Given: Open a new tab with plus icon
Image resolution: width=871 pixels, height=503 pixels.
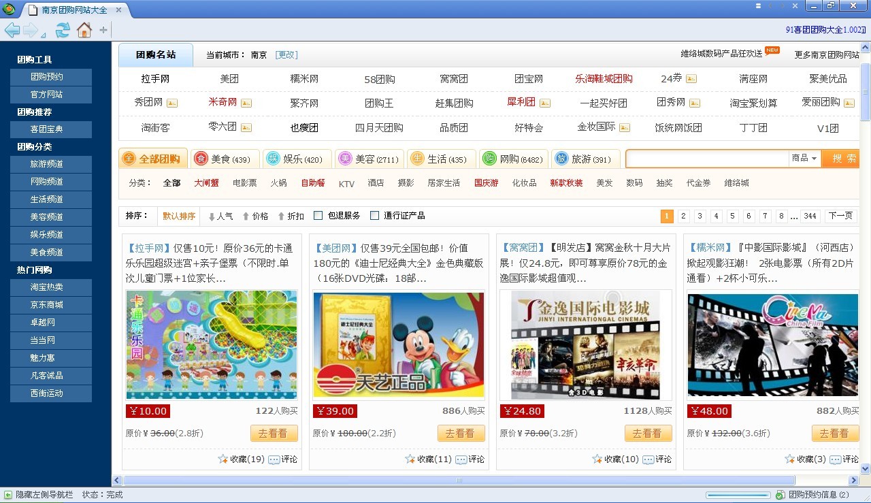Looking at the screenshot, I should pos(103,30).
